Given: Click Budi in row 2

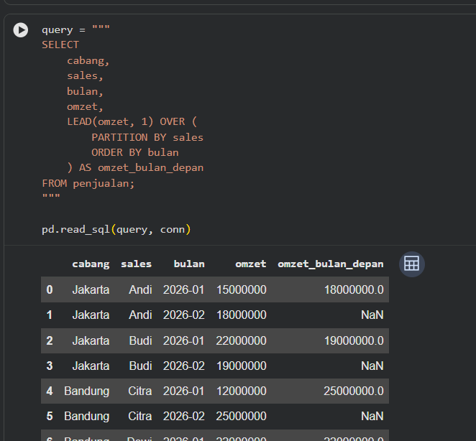Looking at the screenshot, I should tap(140, 340).
